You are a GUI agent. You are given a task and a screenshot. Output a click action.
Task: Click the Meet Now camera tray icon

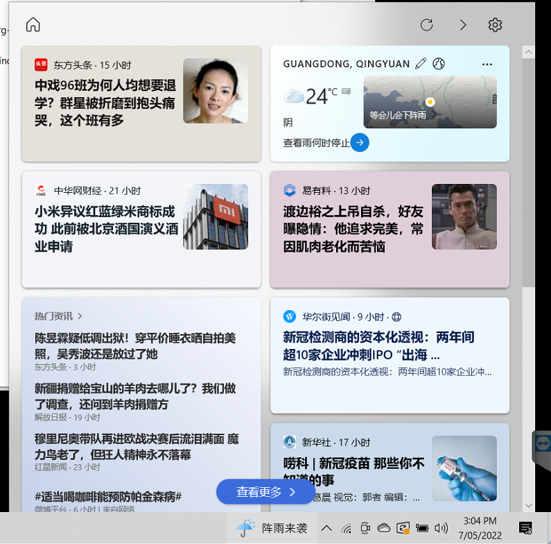365,528
